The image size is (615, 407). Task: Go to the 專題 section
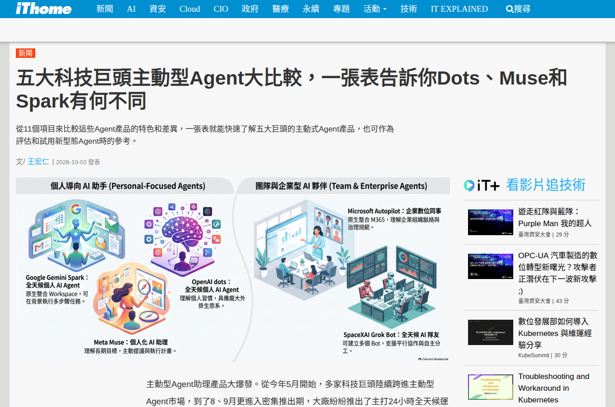[341, 9]
